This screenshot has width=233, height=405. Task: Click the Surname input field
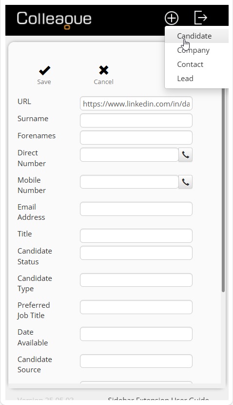(x=136, y=120)
